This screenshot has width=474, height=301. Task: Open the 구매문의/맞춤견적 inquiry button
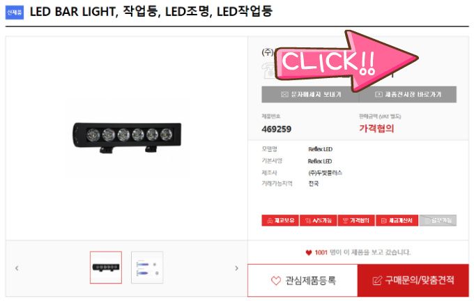pos(413,281)
